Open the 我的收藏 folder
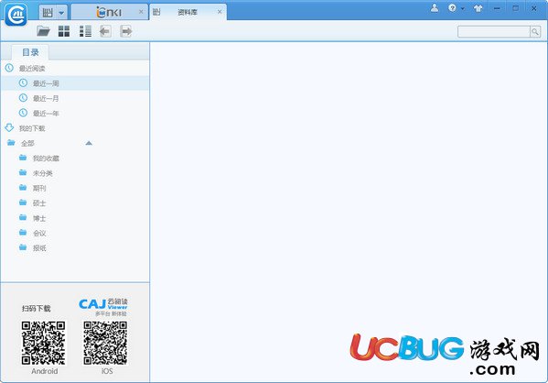The width and height of the screenshot is (548, 383). coord(46,159)
